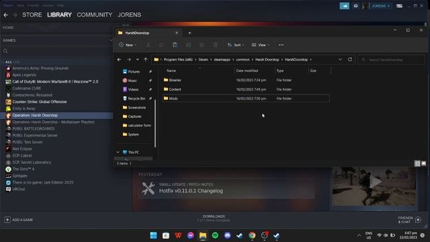Click the Delete trash icon
Image resolution: width=430 pixels, height=242 pixels.
point(216,45)
